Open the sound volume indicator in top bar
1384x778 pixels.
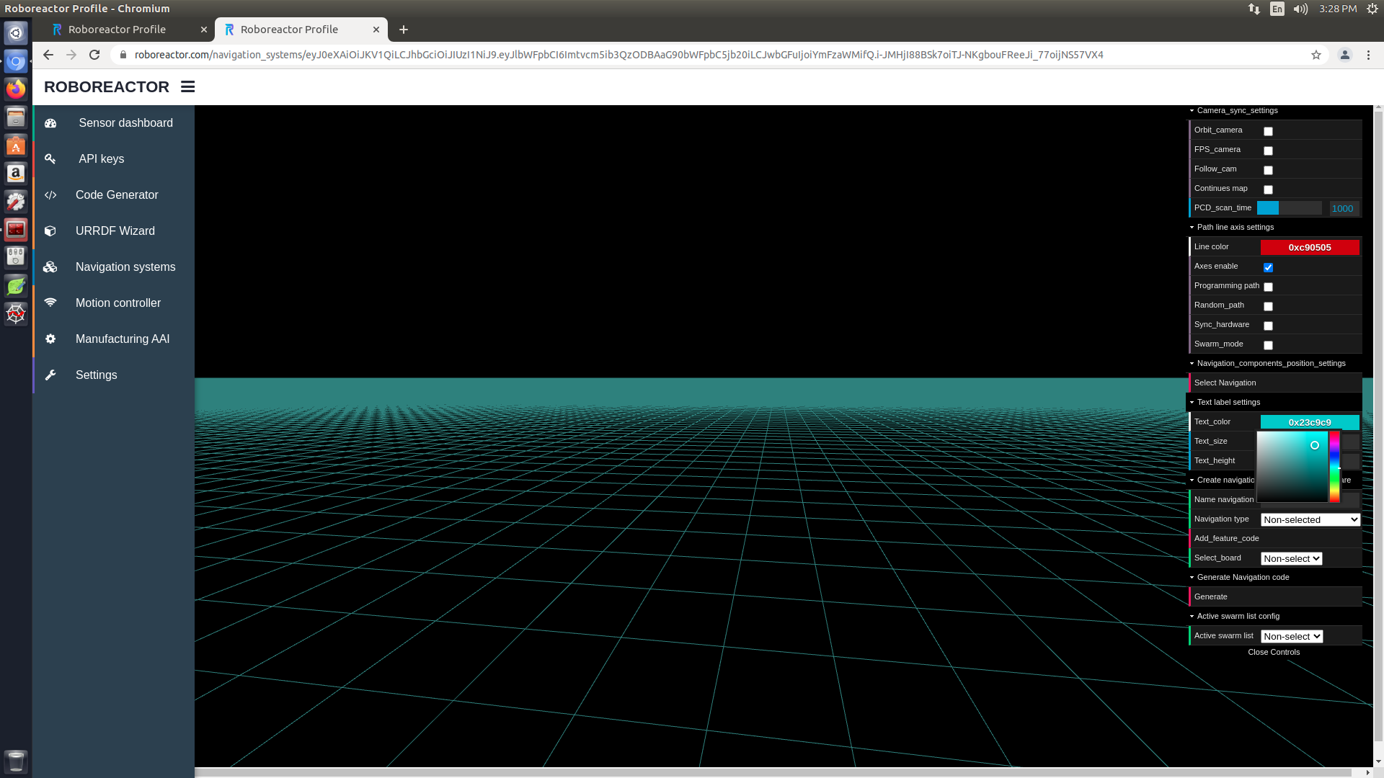tap(1300, 9)
